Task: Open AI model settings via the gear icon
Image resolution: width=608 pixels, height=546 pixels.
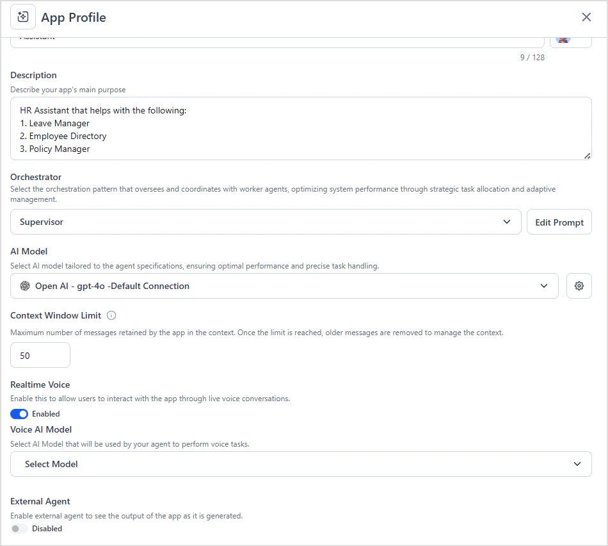Action: pyautogui.click(x=579, y=286)
